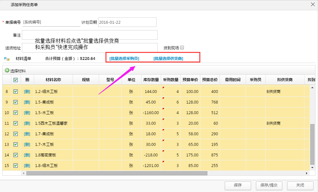
Task: Close the 添加采购任务单 dialog with X
Action: click(x=312, y=4)
